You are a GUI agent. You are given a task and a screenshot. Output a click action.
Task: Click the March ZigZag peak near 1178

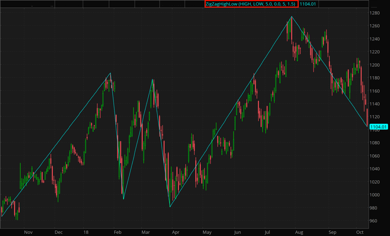click(x=153, y=79)
